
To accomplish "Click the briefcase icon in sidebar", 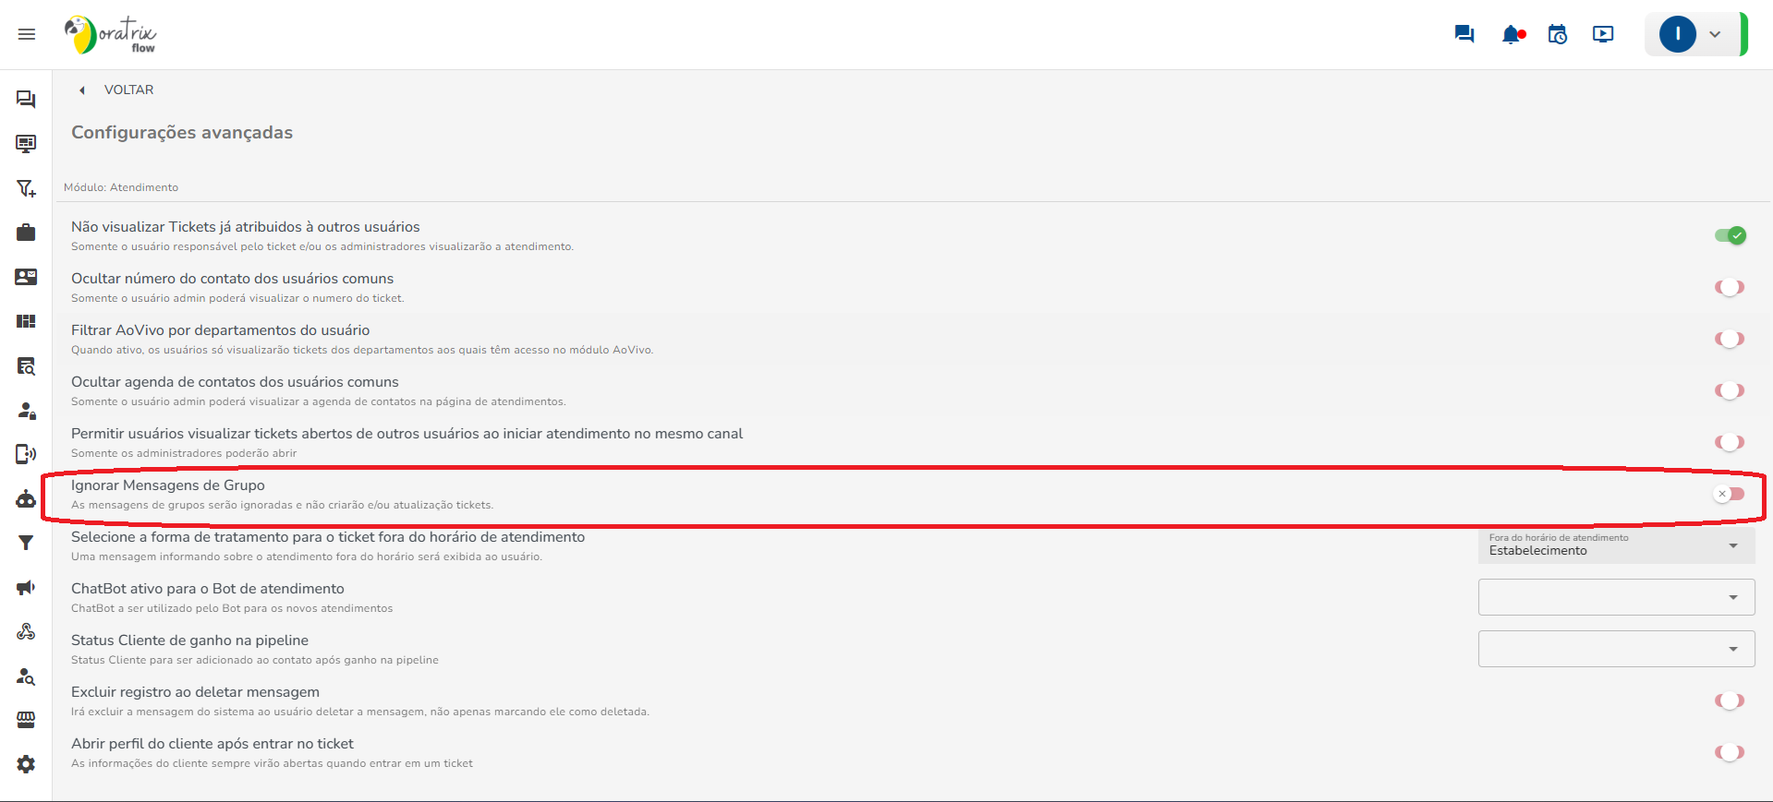I will (x=26, y=233).
